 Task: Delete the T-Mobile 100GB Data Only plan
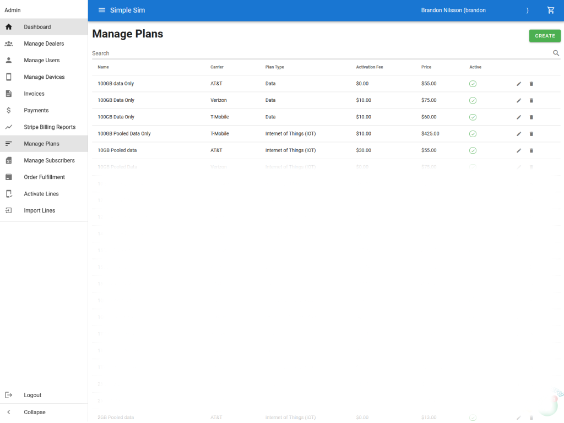tap(532, 117)
